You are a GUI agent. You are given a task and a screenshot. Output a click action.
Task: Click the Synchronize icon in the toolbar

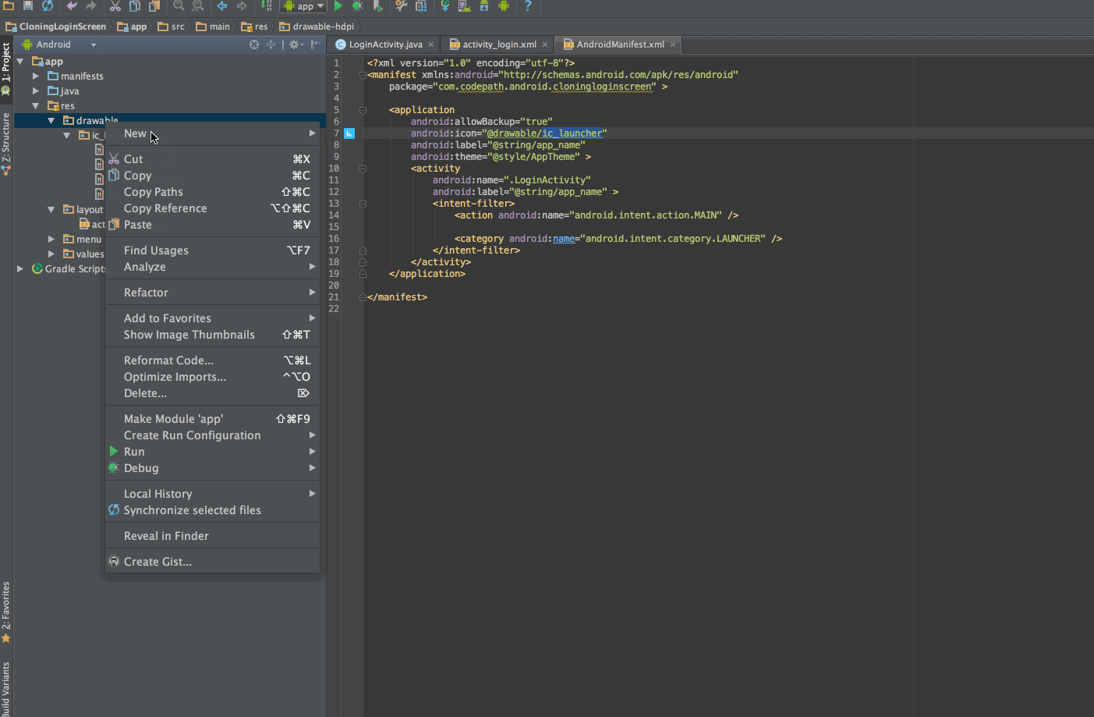[x=48, y=6]
